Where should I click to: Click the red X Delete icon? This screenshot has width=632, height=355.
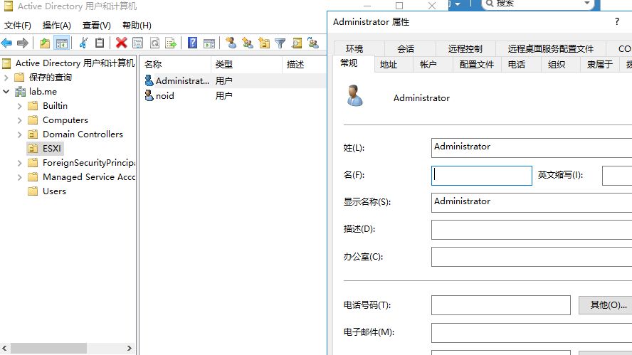(x=121, y=43)
